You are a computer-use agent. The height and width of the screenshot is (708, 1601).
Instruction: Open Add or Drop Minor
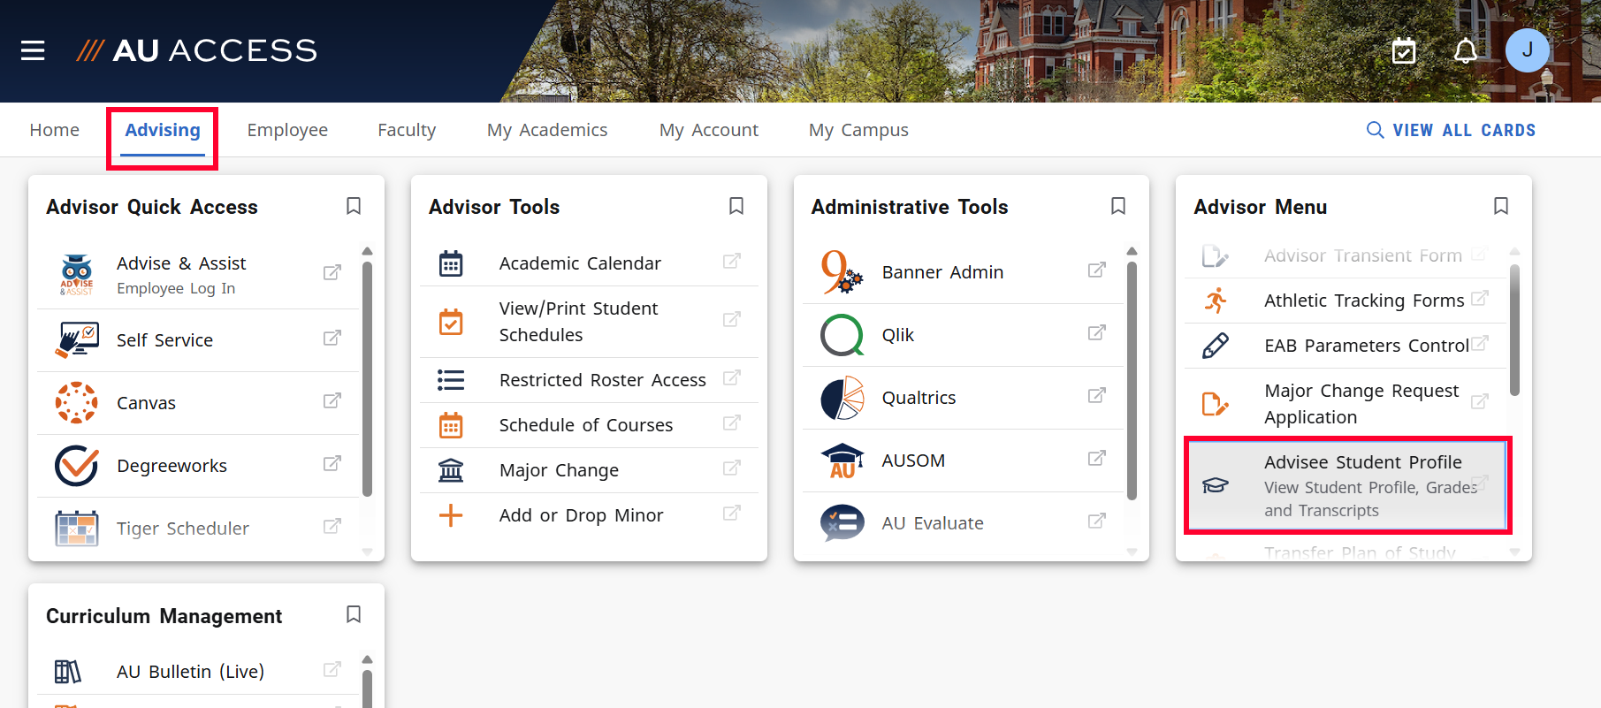click(x=589, y=515)
